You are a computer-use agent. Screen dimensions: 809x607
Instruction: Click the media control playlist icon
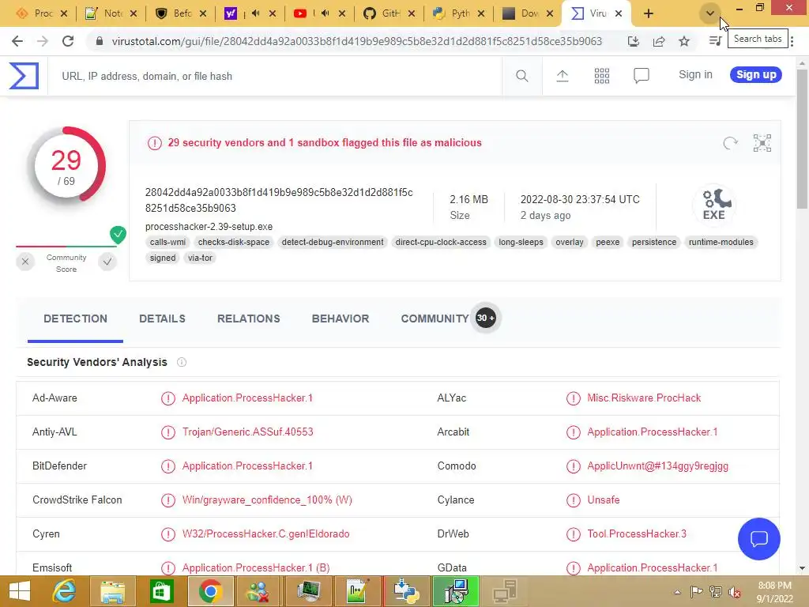tap(715, 41)
